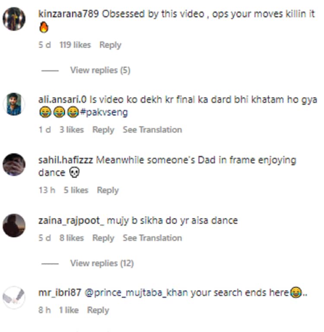Screen dimensions: 324x332
Task: Expand View replies (12) under zaina_rajpoot_
Action: [102, 263]
